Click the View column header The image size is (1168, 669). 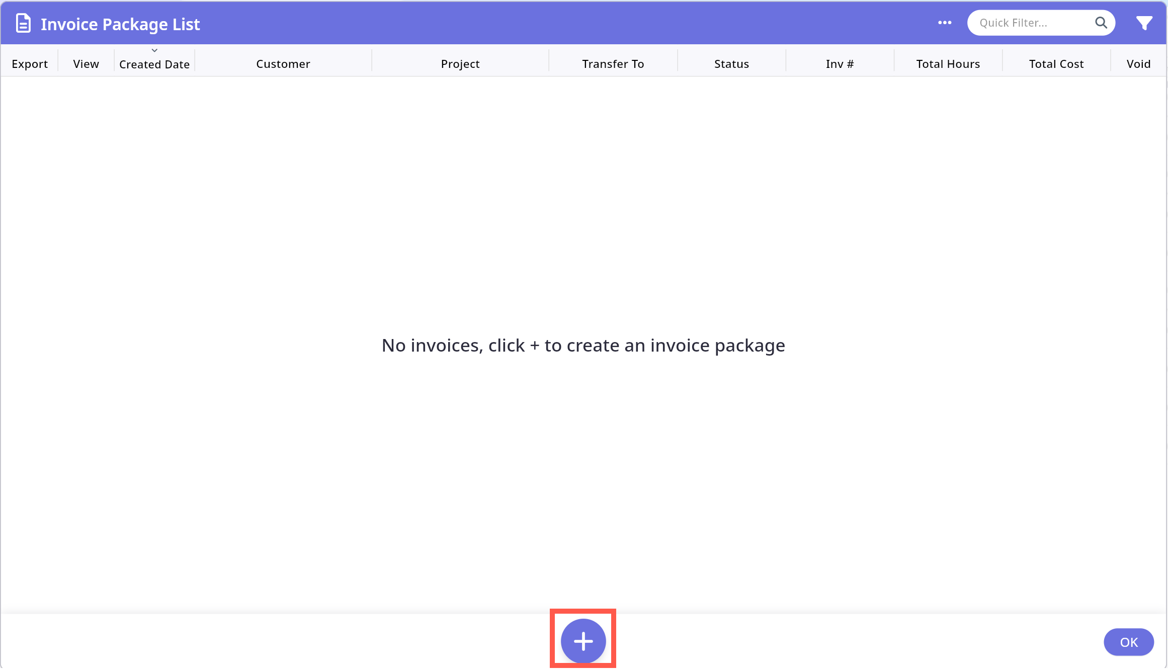point(86,64)
